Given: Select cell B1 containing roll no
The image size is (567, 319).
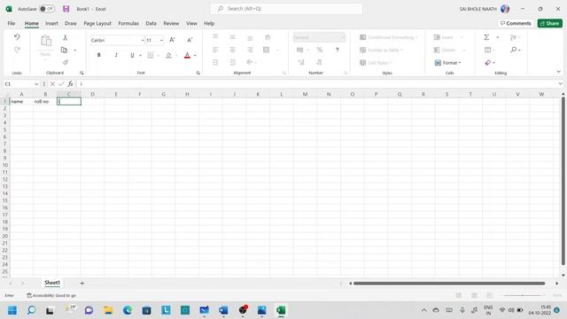Looking at the screenshot, I should tap(45, 102).
